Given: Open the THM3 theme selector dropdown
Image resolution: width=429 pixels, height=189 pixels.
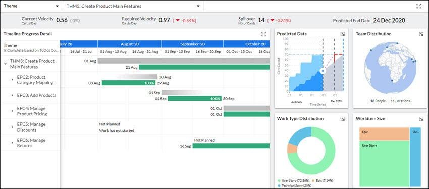Looking at the screenshot, I should click(133, 6).
